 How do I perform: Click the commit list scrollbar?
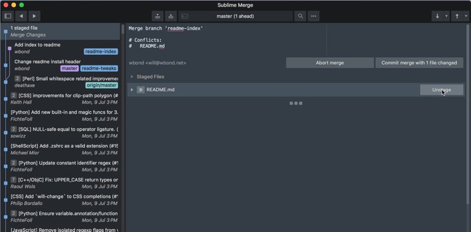(x=122, y=29)
